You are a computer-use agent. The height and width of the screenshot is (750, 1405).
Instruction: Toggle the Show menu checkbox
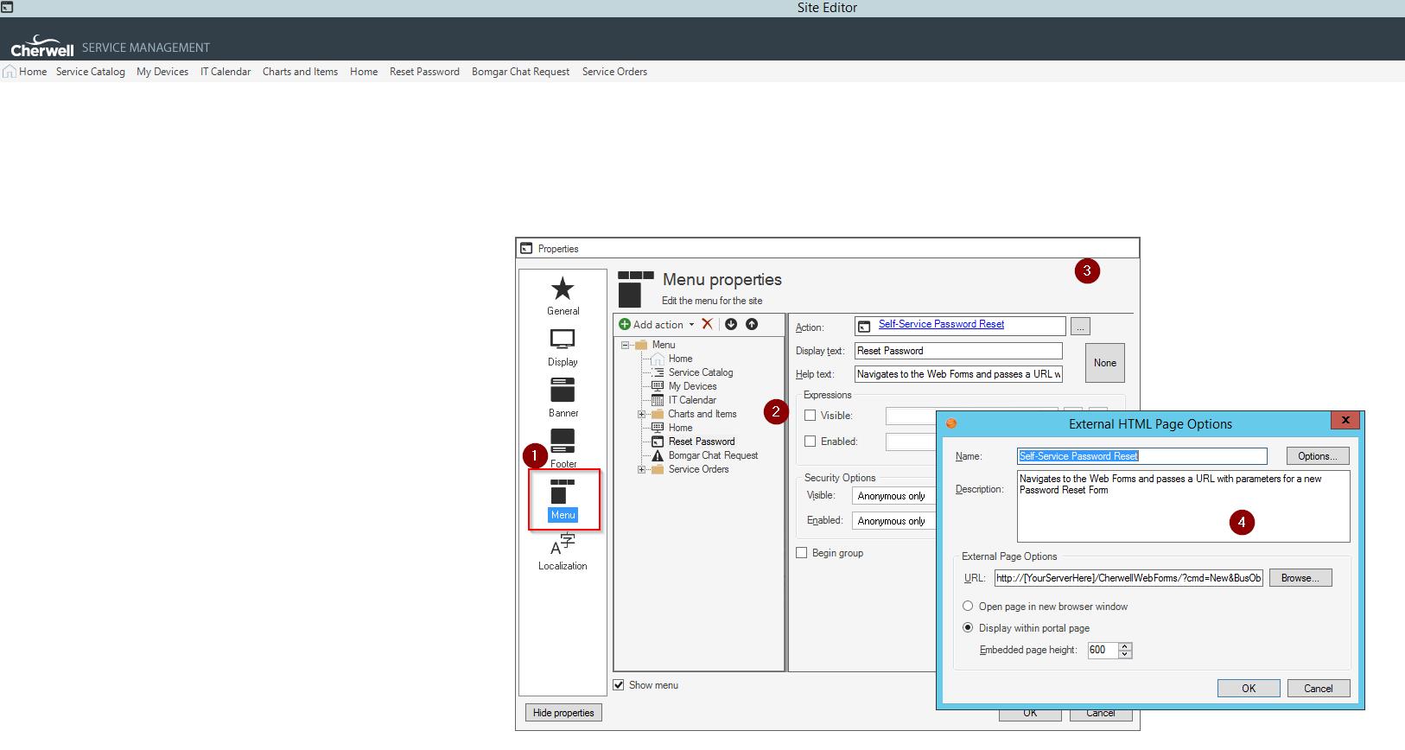pyautogui.click(x=619, y=685)
